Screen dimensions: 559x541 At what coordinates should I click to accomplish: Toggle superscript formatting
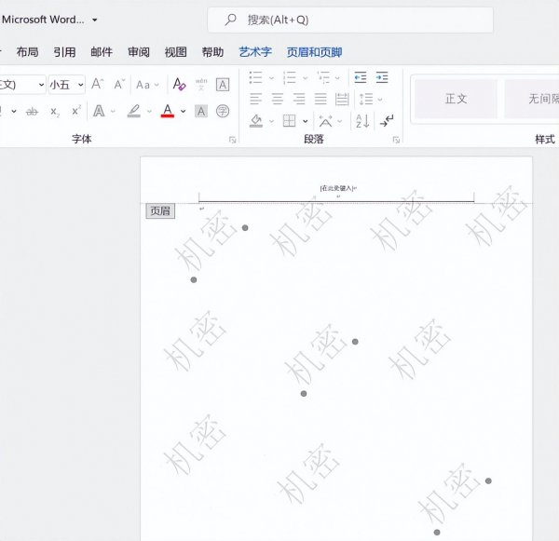[76, 111]
